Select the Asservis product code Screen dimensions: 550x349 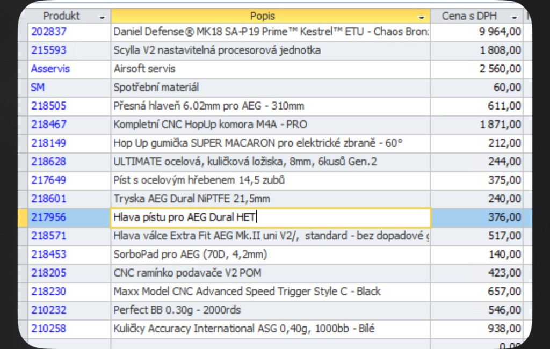[x=50, y=69]
